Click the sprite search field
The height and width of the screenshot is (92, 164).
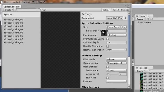click(28, 10)
